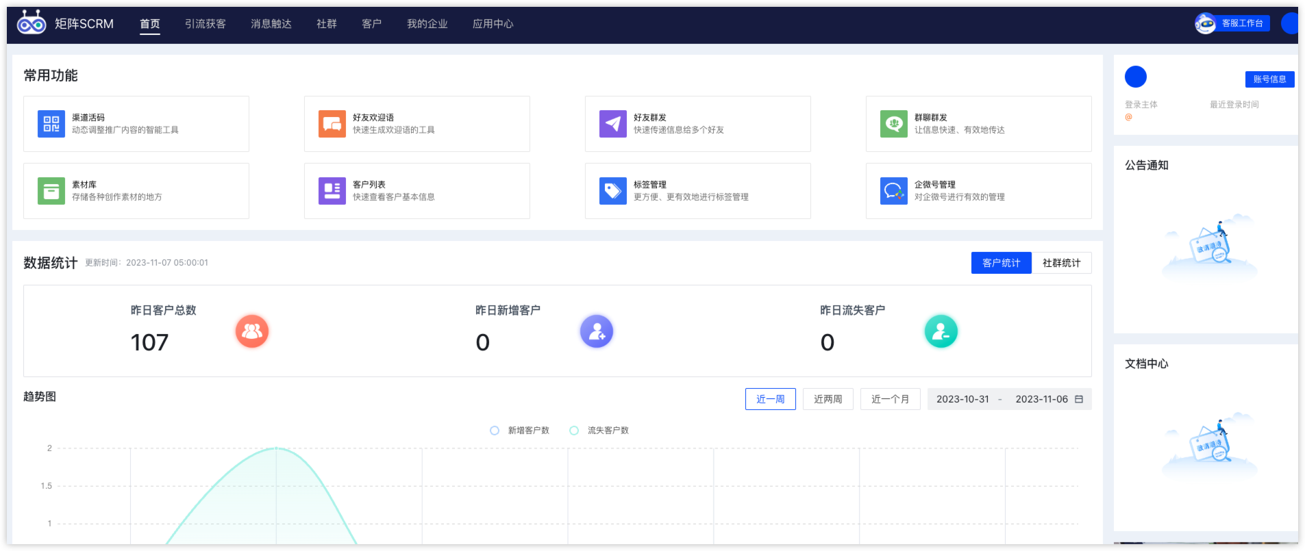Image resolution: width=1305 pixels, height=551 pixels.
Task: Open the 客户列表 purple list icon
Action: point(332,191)
